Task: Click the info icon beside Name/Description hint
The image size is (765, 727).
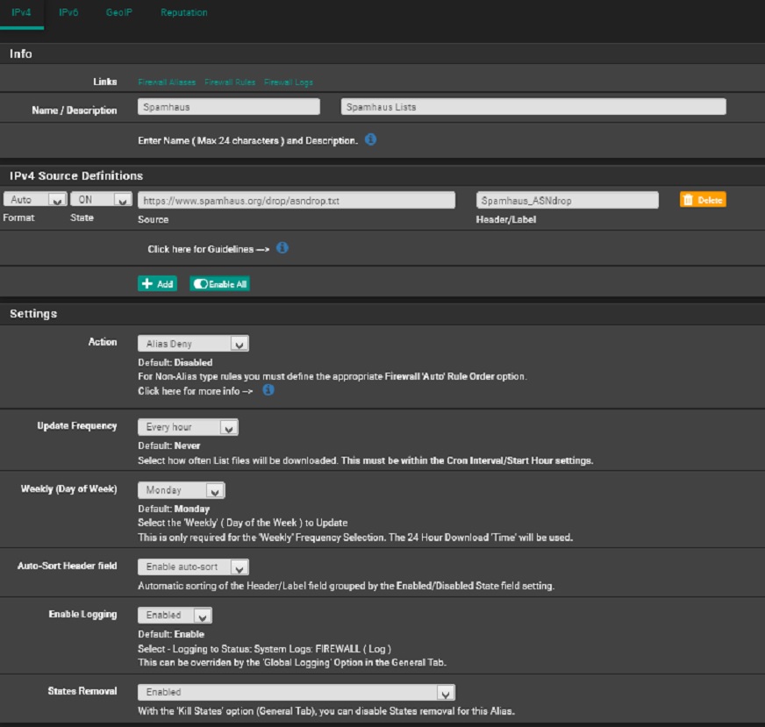Action: point(370,139)
